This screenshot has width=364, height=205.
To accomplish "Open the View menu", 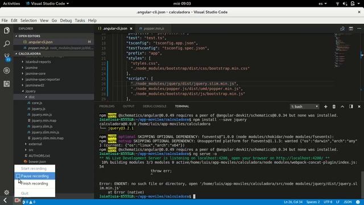I will pos(44,20).
